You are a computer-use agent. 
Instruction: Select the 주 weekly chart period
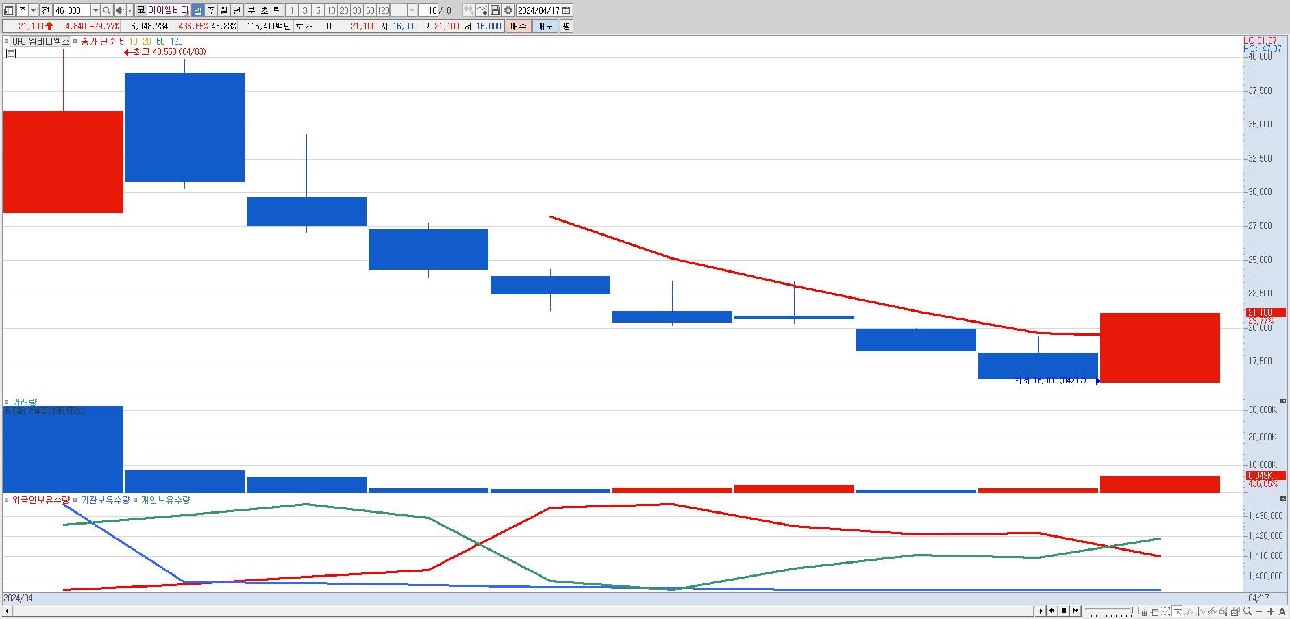pos(210,10)
